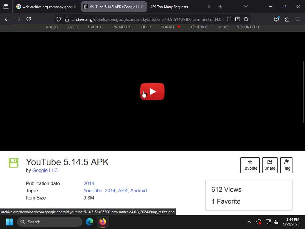This screenshot has width=305, height=229.
Task: Click the 612 Views statistic
Action: tap(226, 189)
